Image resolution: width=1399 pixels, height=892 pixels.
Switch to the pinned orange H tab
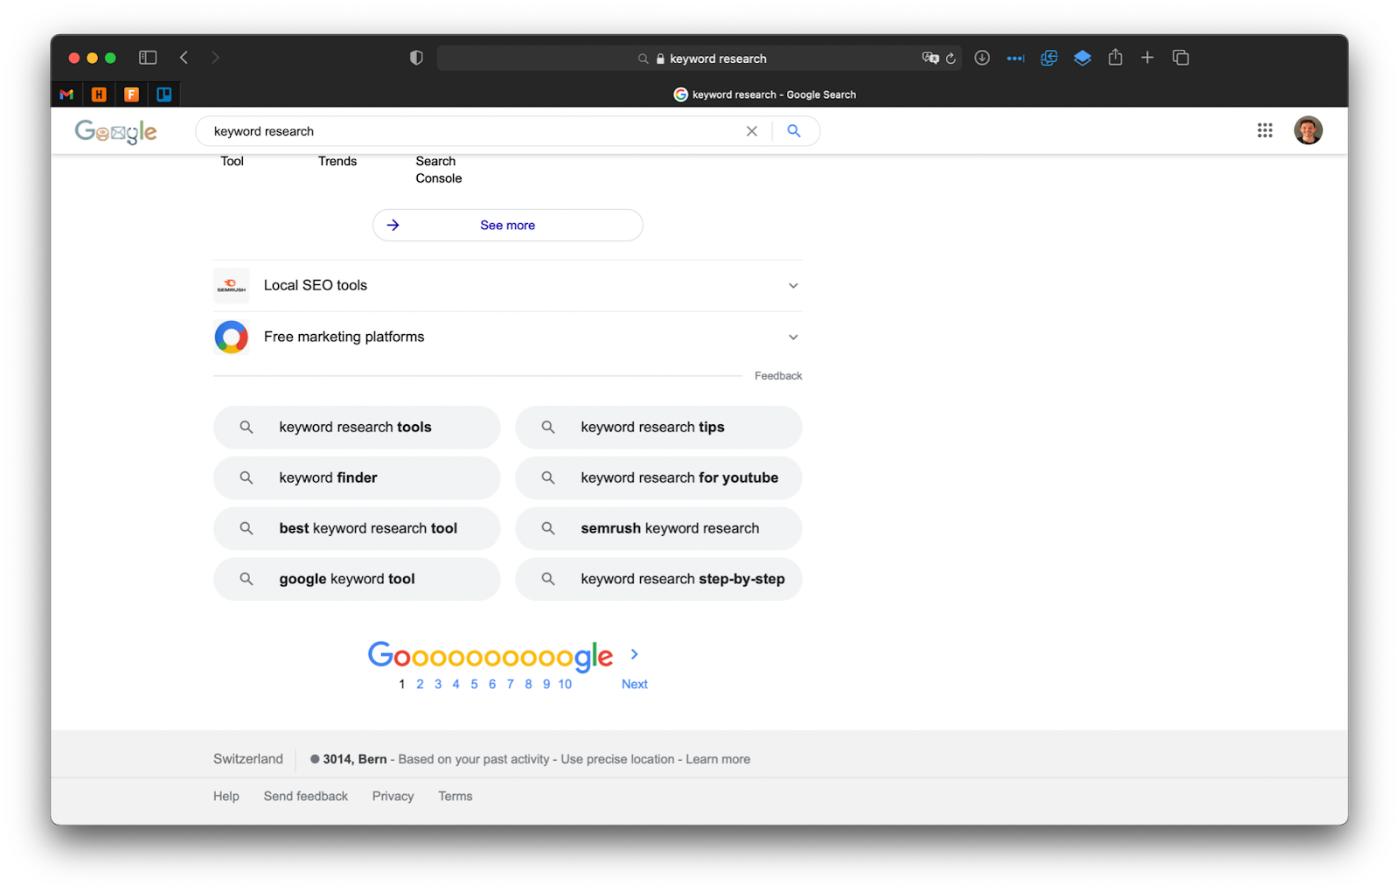click(99, 94)
